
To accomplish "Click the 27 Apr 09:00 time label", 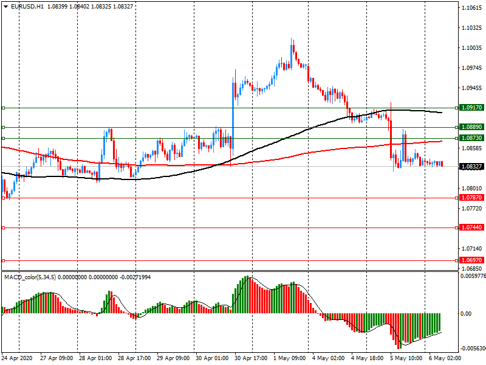I will 56,358.
